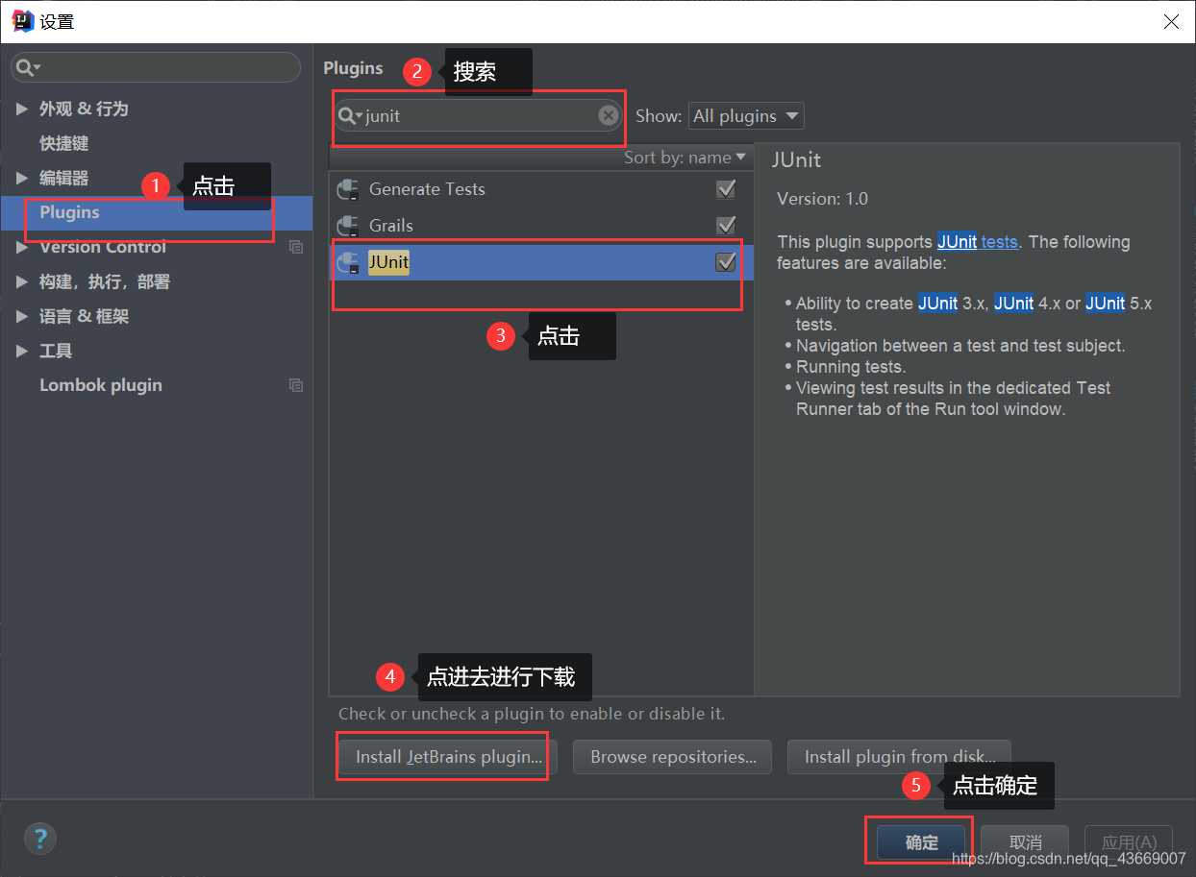
Task: Click the JUnit heading in details panel
Action: 797,160
